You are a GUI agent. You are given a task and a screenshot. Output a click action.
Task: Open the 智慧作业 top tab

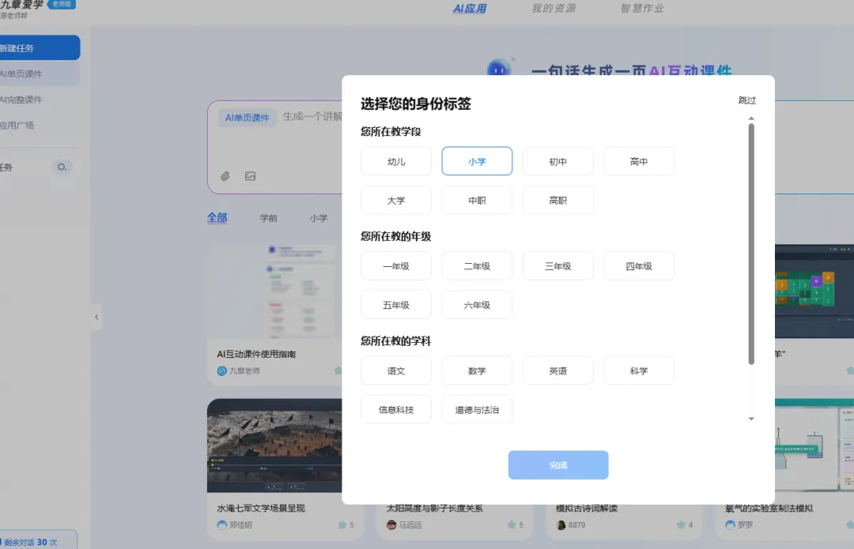coord(642,8)
